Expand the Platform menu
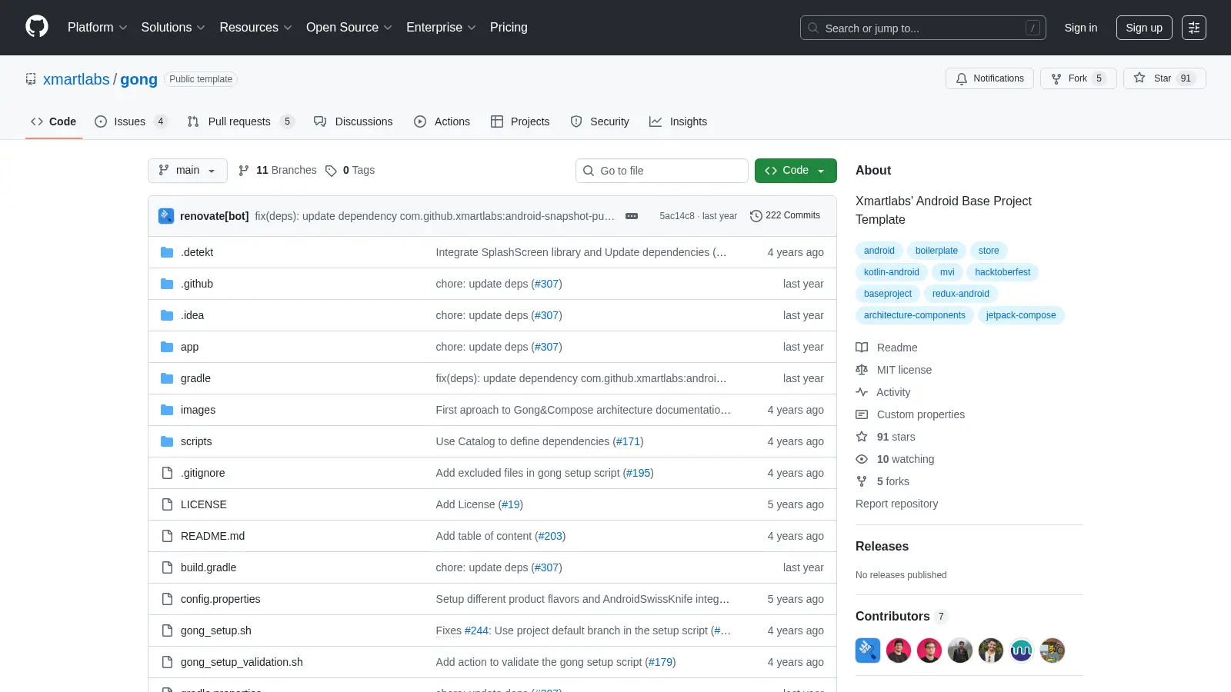Viewport: 1231px width, 692px height. coord(97,28)
